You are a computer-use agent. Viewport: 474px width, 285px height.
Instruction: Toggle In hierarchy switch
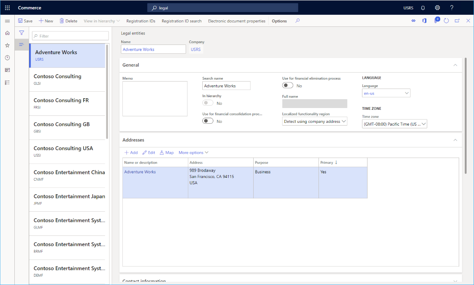tap(208, 103)
